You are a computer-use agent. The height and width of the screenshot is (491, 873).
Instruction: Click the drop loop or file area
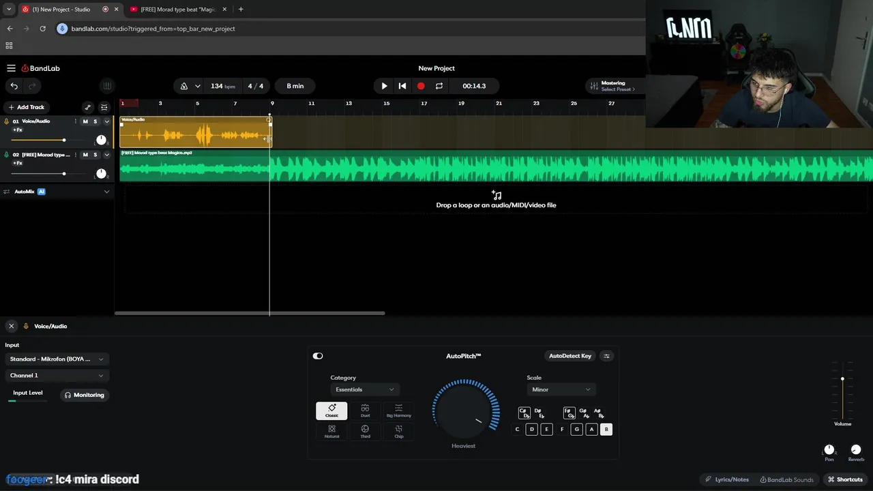pyautogui.click(x=496, y=200)
